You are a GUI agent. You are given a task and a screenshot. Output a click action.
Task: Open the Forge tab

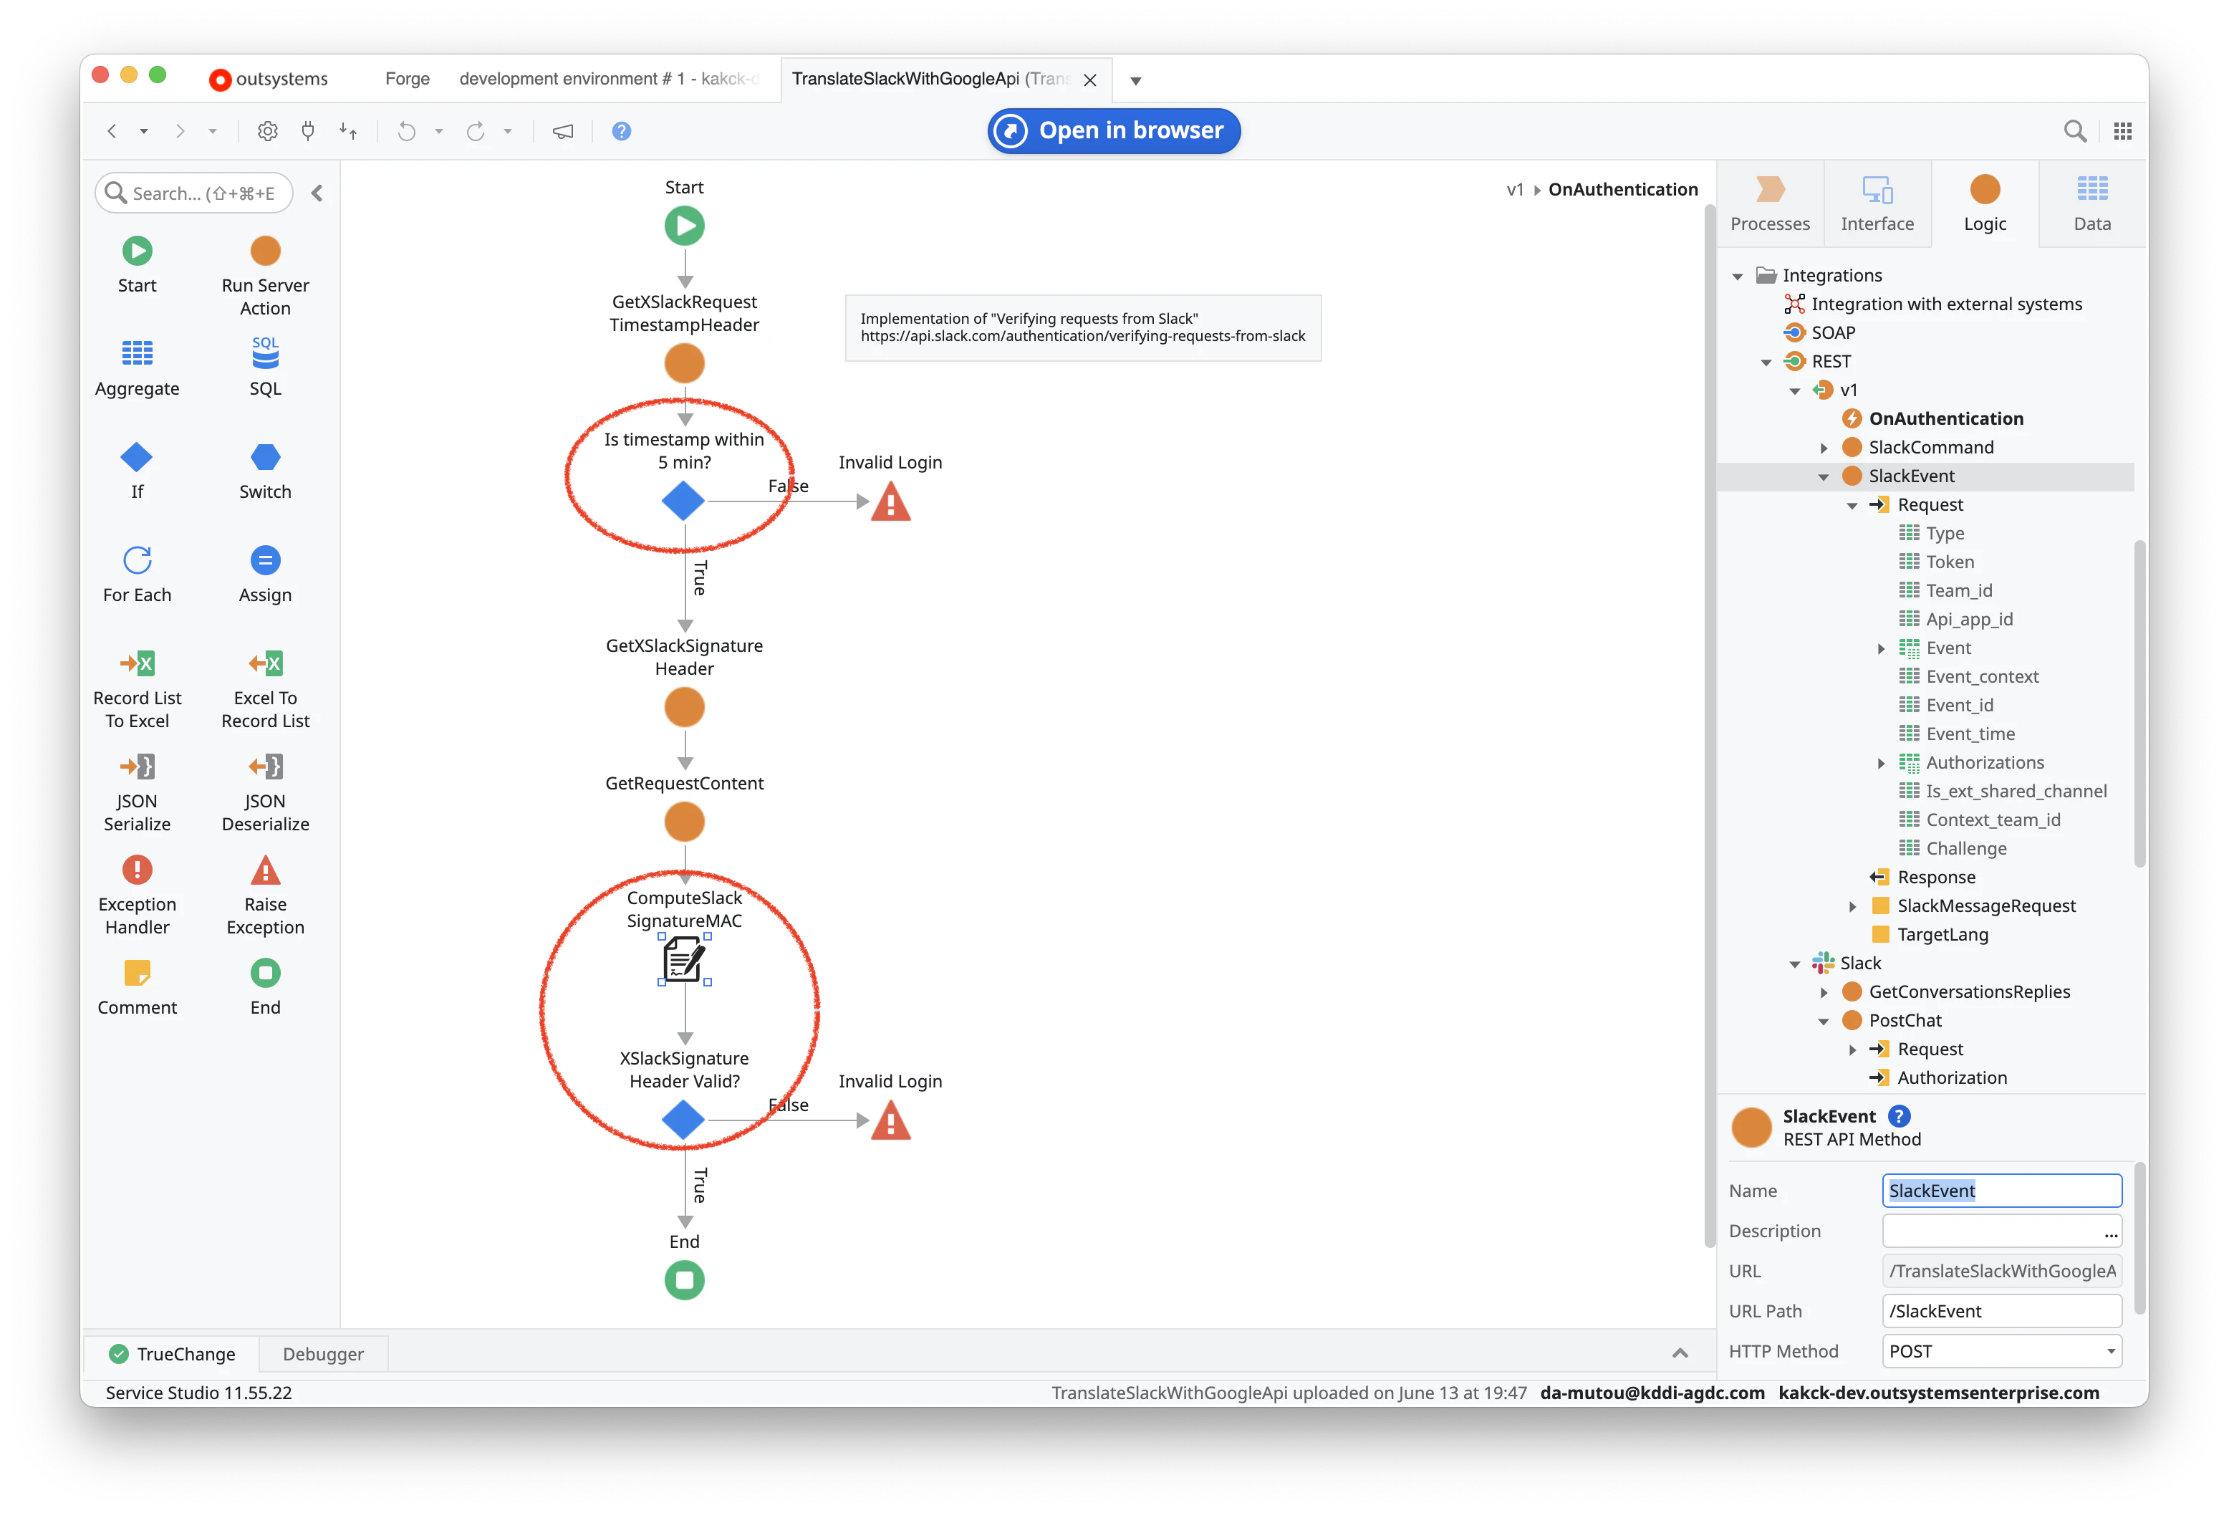tap(407, 79)
